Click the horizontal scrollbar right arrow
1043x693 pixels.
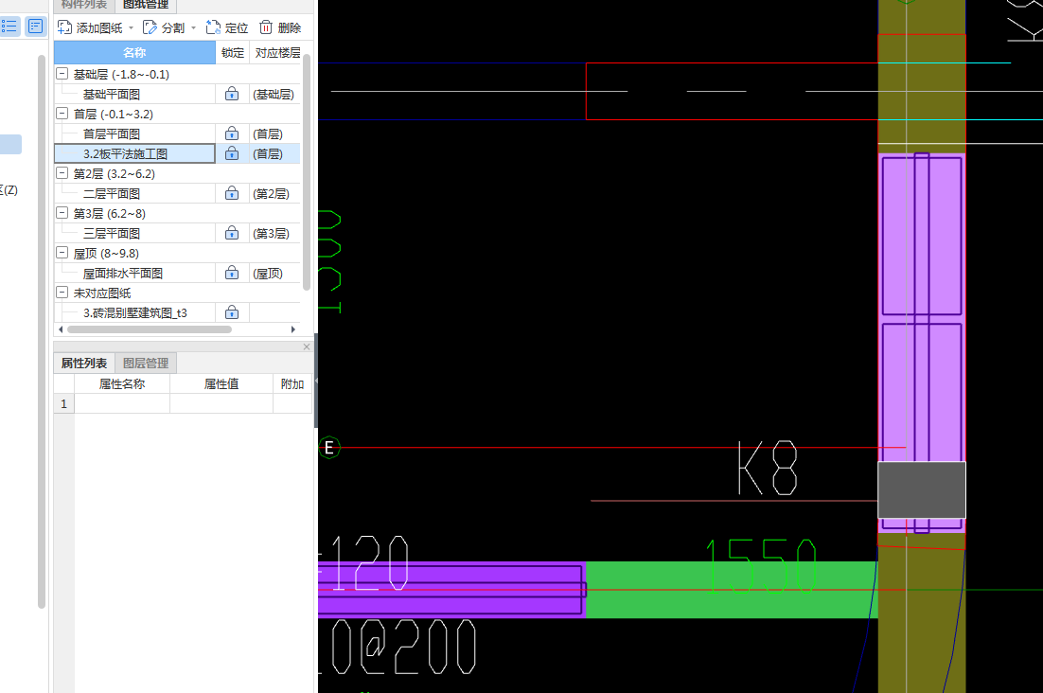pos(293,329)
